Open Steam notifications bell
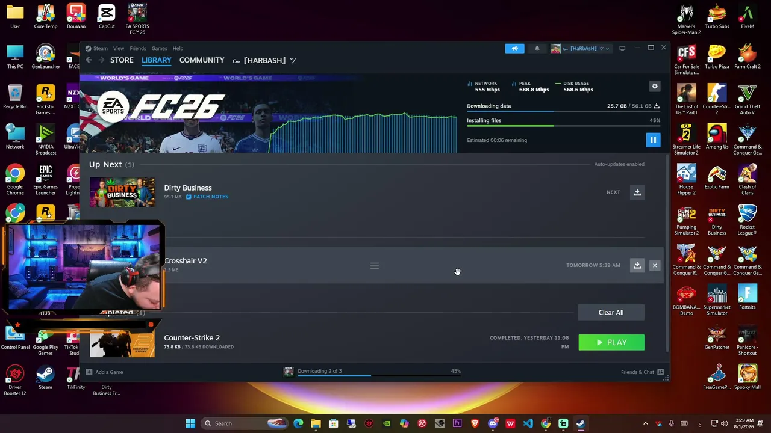The height and width of the screenshot is (433, 771). pyautogui.click(x=537, y=49)
